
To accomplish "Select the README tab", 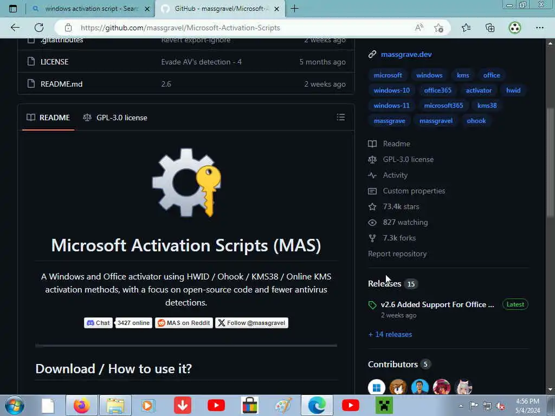I will click(48, 118).
